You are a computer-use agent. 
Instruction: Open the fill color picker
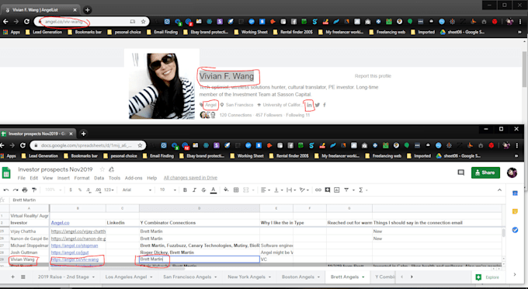click(226, 190)
